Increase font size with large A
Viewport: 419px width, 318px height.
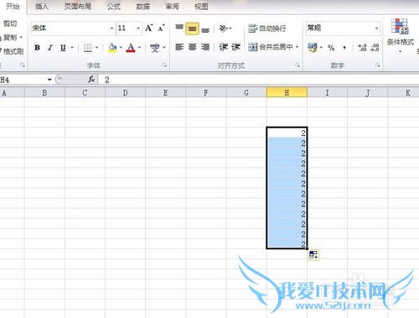tap(149, 28)
